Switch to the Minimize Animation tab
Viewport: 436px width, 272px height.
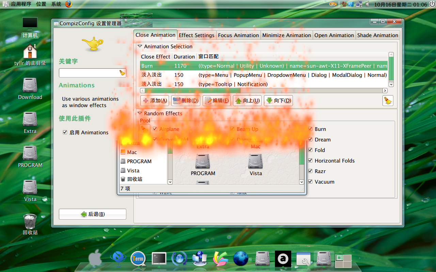pyautogui.click(x=286, y=35)
